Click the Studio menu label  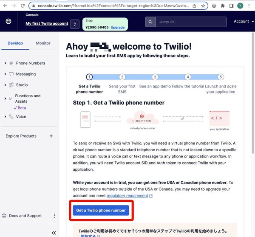pyautogui.click(x=22, y=85)
